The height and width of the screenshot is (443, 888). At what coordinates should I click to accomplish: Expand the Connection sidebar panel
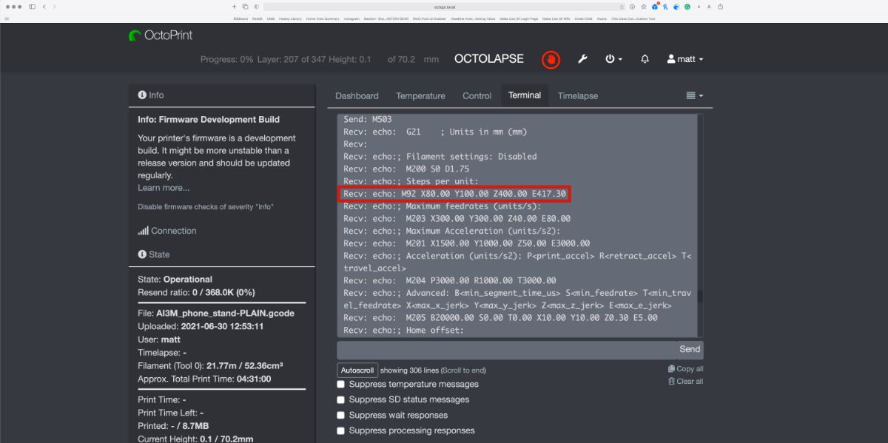coord(167,231)
